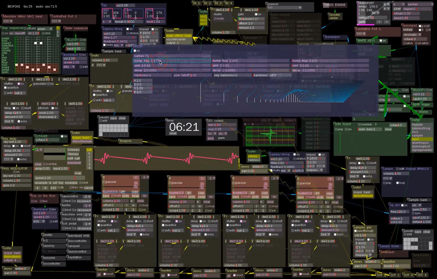Select the 2x speed icon in a granular module
This screenshot has width=437, height=279.
click(x=135, y=183)
